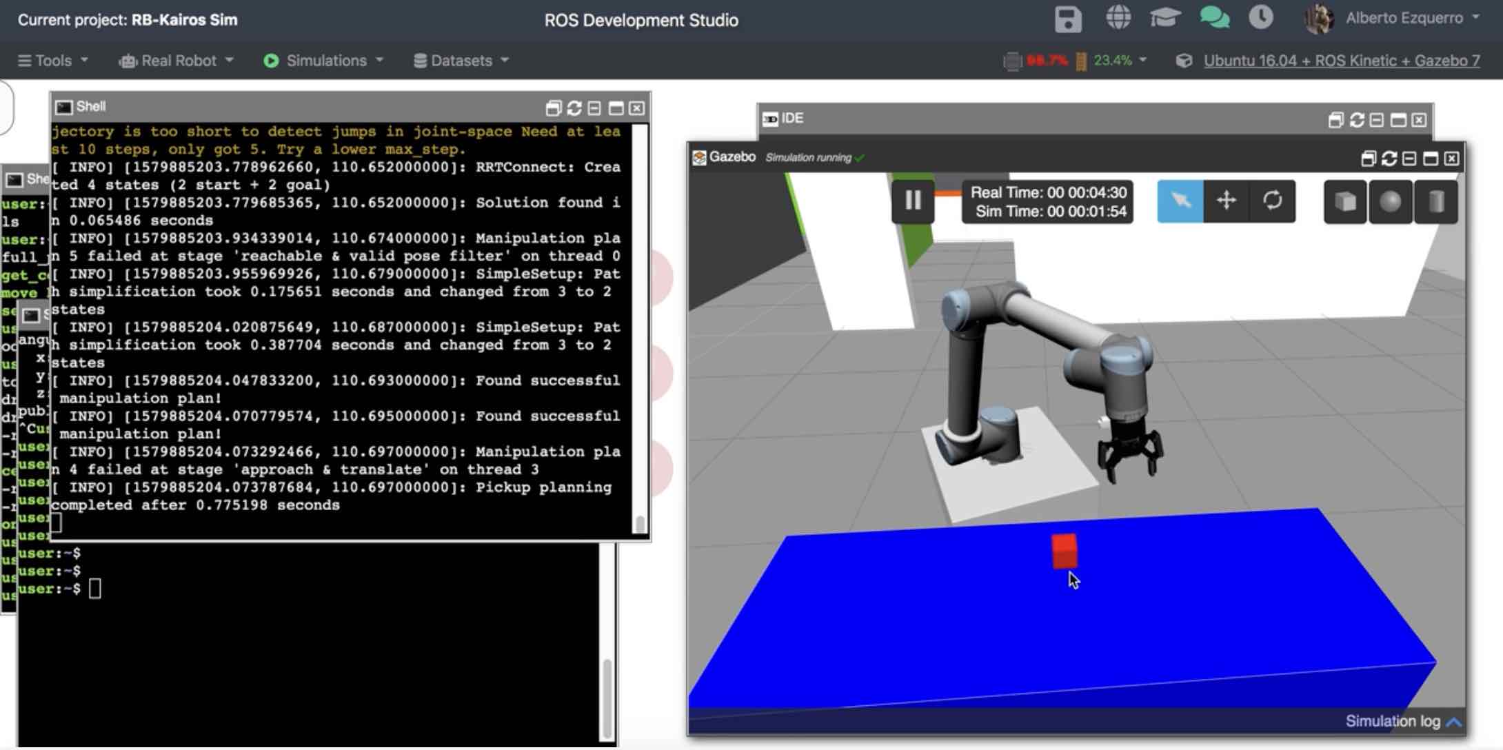Click the clock history icon in header
The height and width of the screenshot is (750, 1503).
click(x=1261, y=17)
